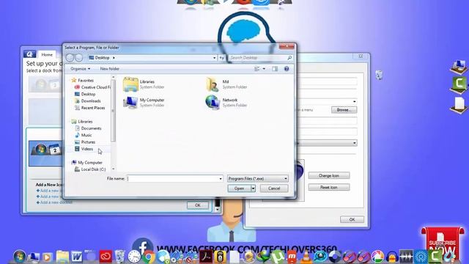Screen dimensions: 469x264
Task: Open Adobe Acrobat from the dock
Action: [206, 257]
